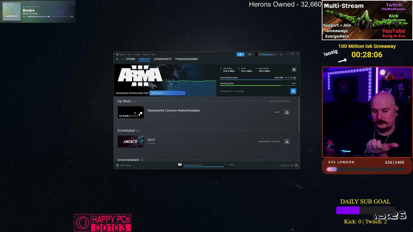This screenshot has height=232, width=413.
Task: Click the DISK USAGE 135.3 MB/s stat
Action: 263,70
